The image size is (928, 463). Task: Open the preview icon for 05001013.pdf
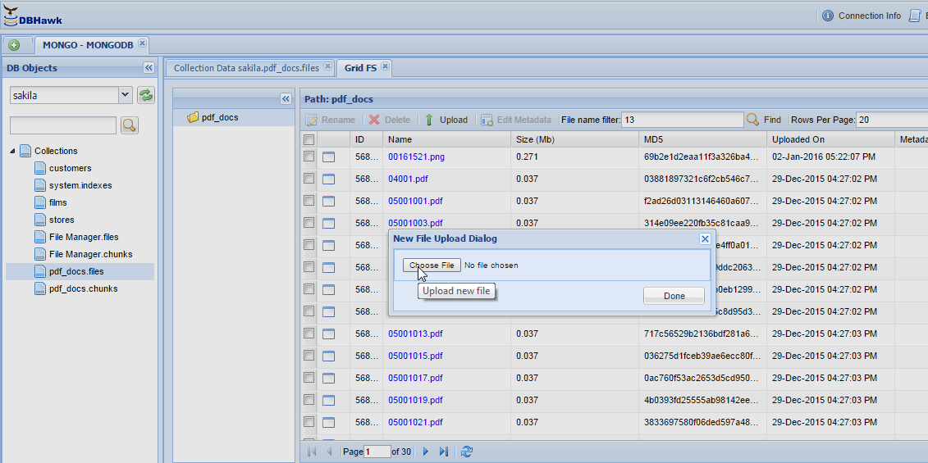click(x=328, y=334)
